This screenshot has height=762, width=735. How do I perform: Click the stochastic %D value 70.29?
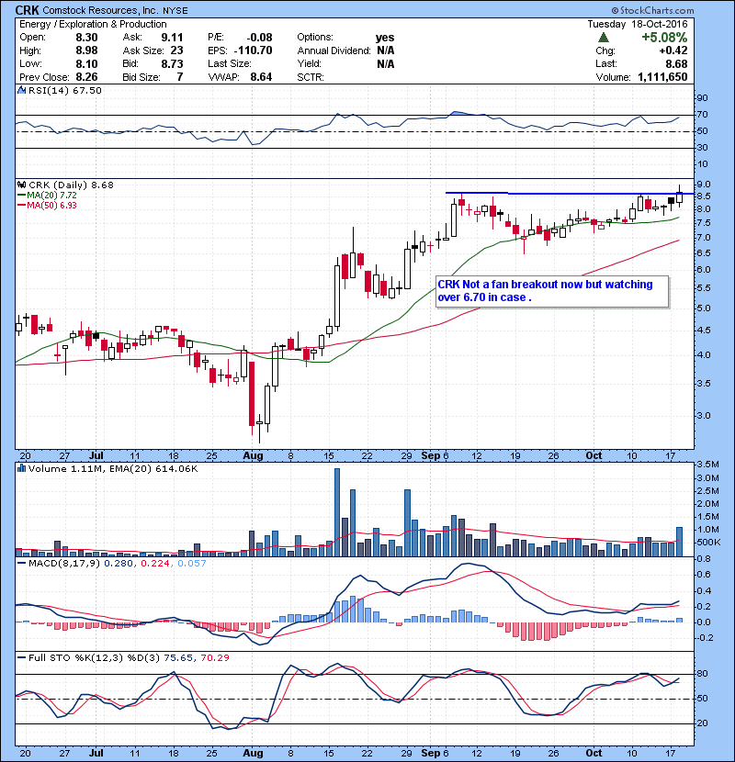pyautogui.click(x=214, y=657)
